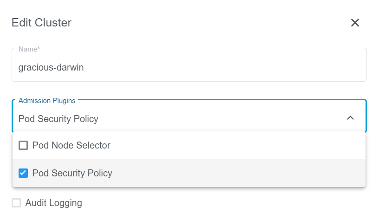Screen dimensions: 379x220
Task: Click the Audit Logging label text
Action: click(x=53, y=203)
